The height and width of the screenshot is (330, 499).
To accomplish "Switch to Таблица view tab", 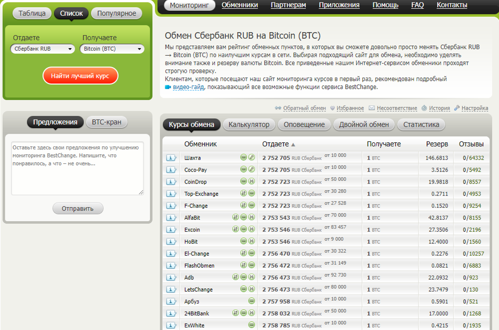I will point(32,13).
